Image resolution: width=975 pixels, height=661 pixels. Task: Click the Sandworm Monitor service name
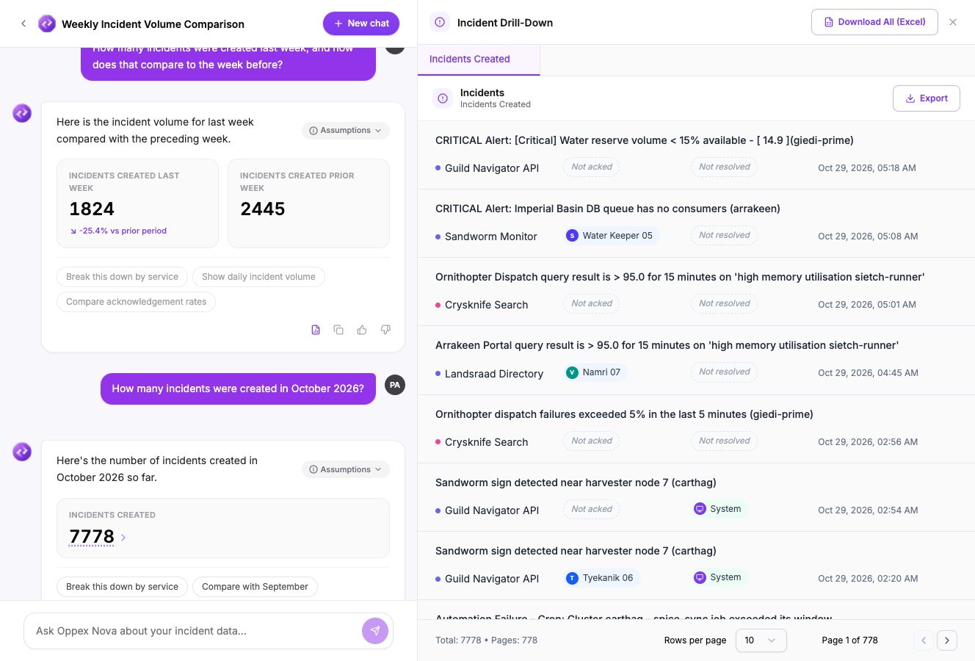coord(491,236)
